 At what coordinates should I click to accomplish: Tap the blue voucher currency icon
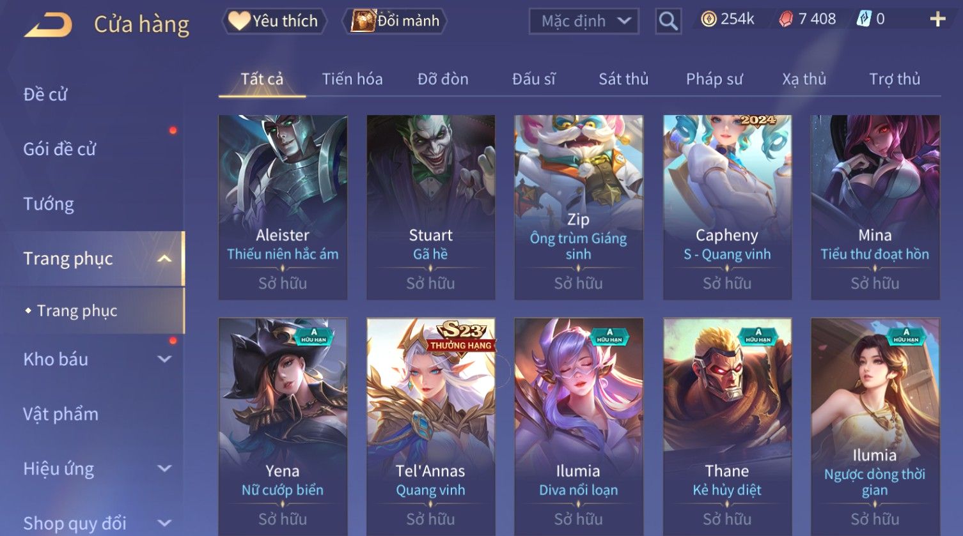[863, 19]
